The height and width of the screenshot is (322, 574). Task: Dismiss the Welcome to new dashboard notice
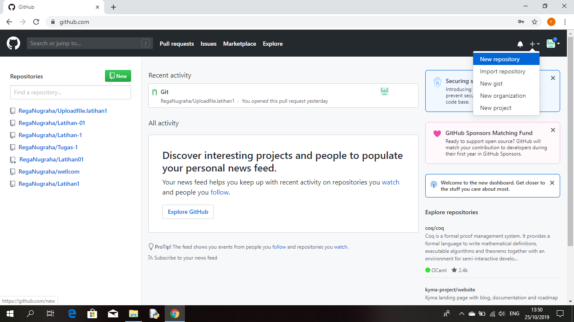pyautogui.click(x=552, y=183)
